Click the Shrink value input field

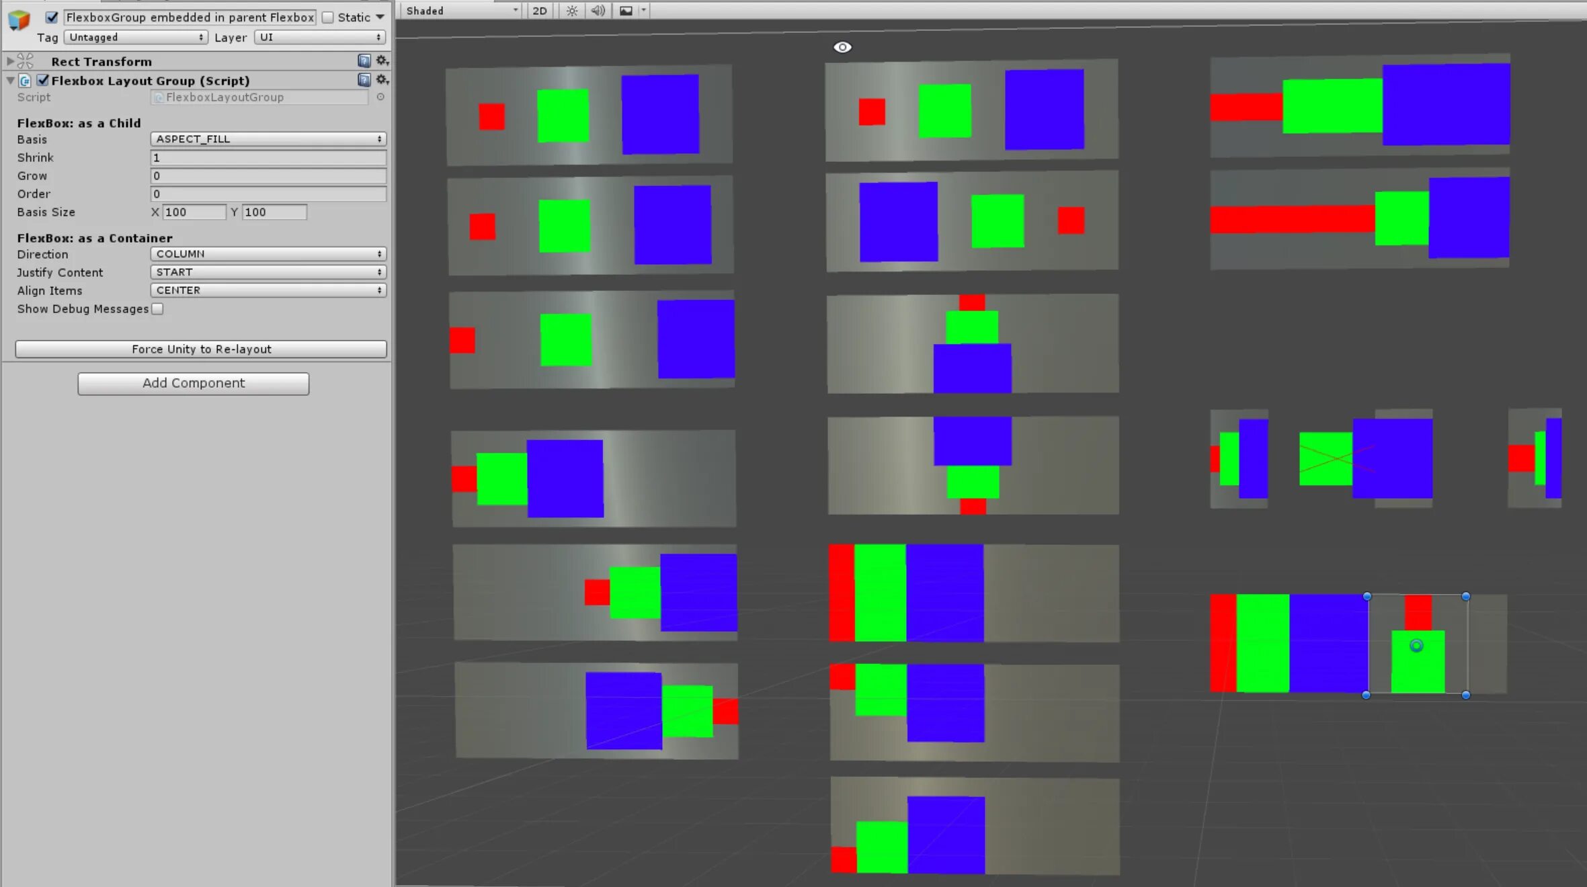point(268,158)
